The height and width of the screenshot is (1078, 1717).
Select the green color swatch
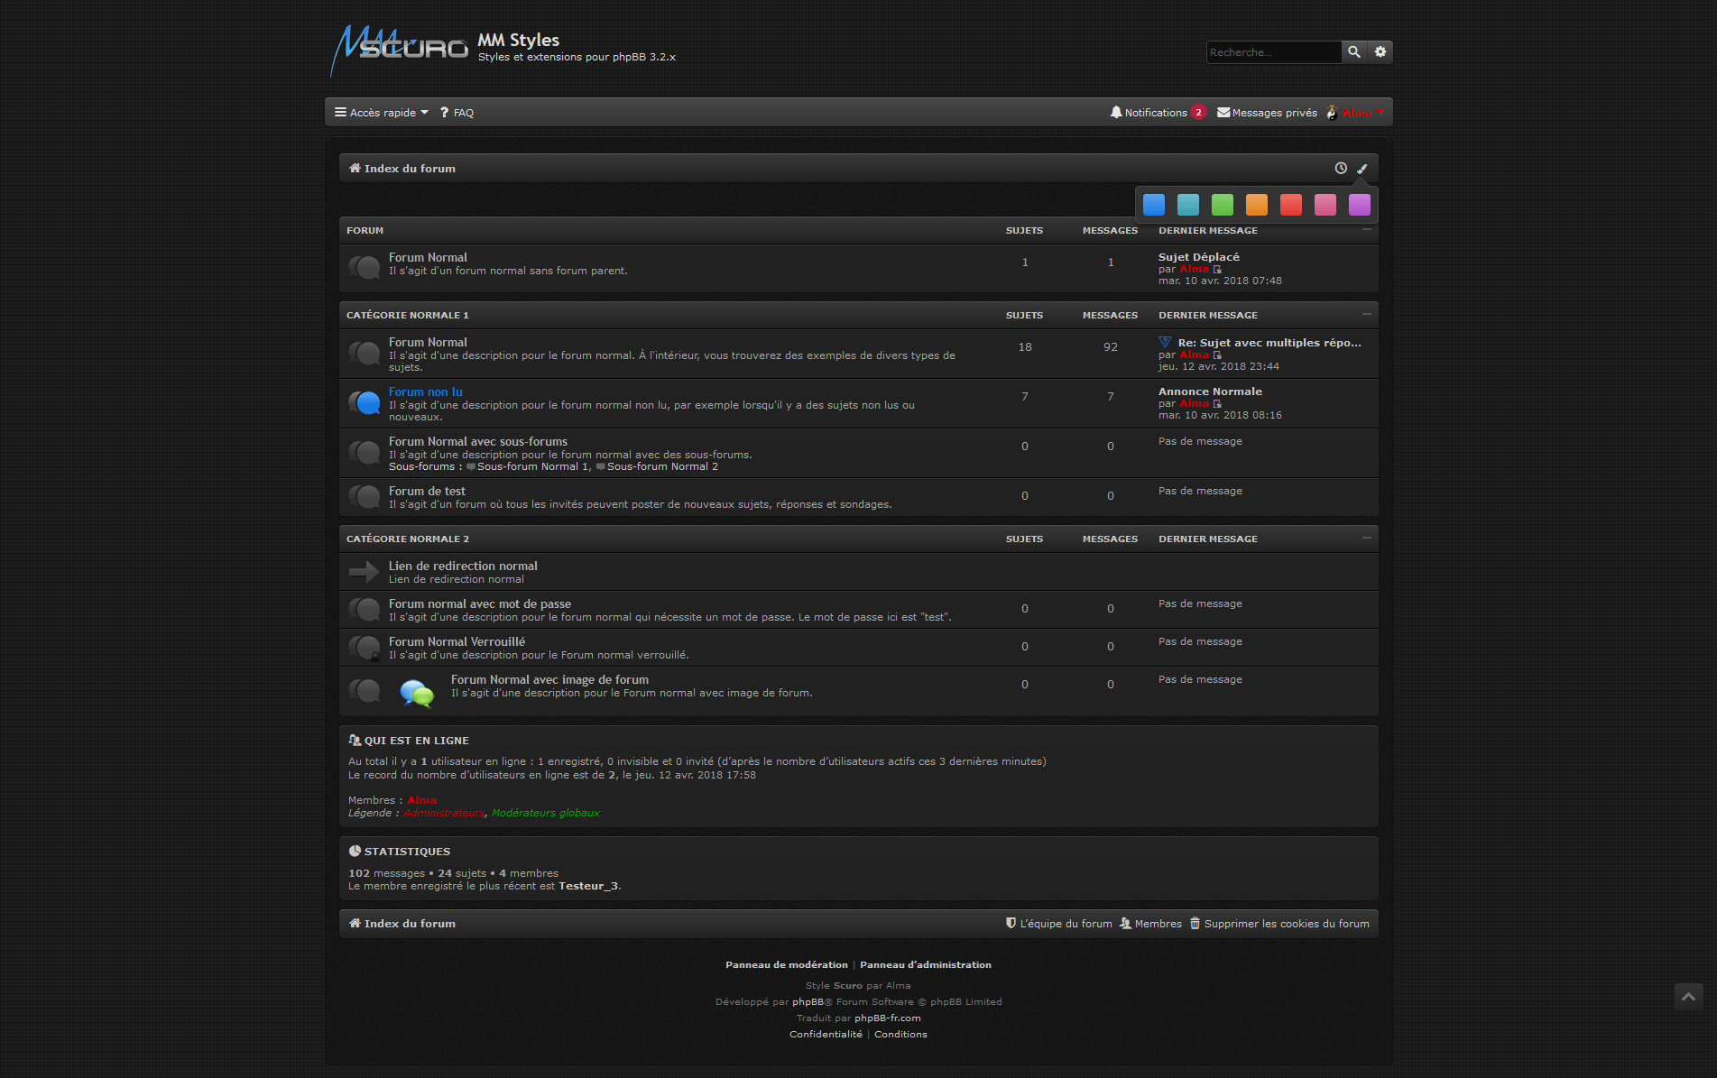point(1222,205)
